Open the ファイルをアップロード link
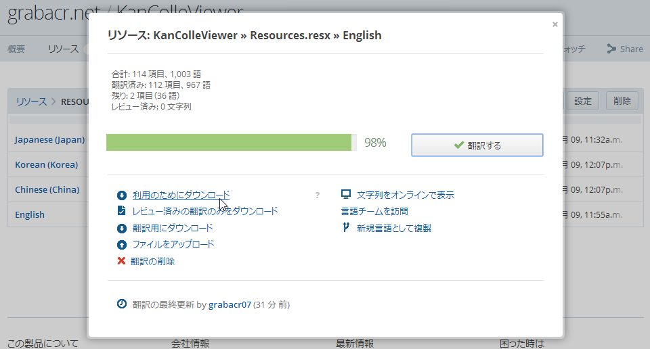This screenshot has height=349, width=650. click(173, 244)
